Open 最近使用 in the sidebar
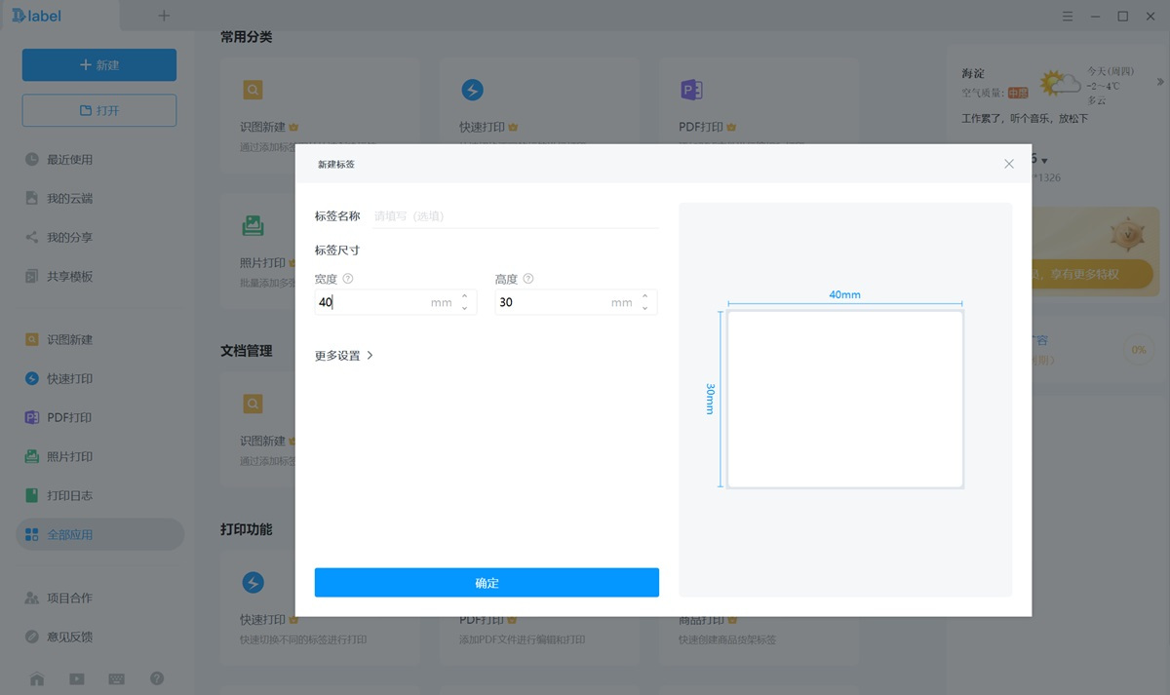Viewport: 1170px width, 695px height. [x=70, y=160]
